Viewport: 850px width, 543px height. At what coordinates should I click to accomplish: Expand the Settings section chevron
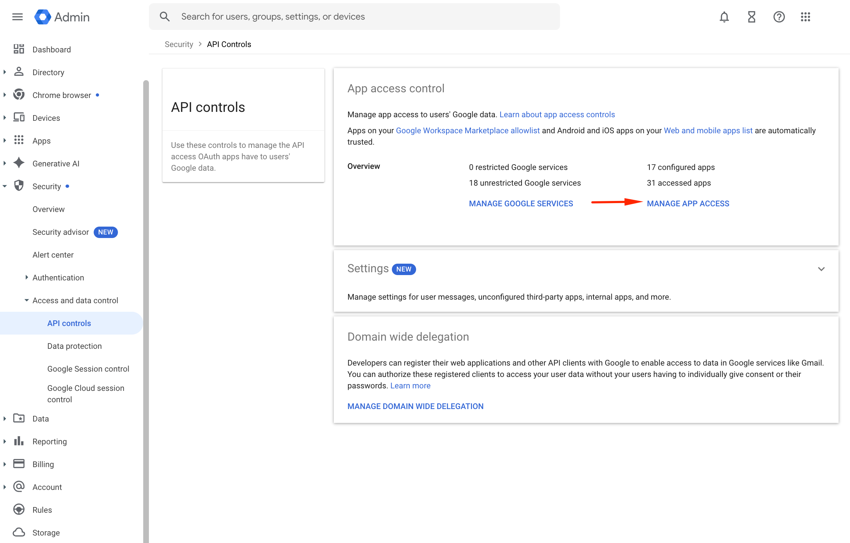822,269
